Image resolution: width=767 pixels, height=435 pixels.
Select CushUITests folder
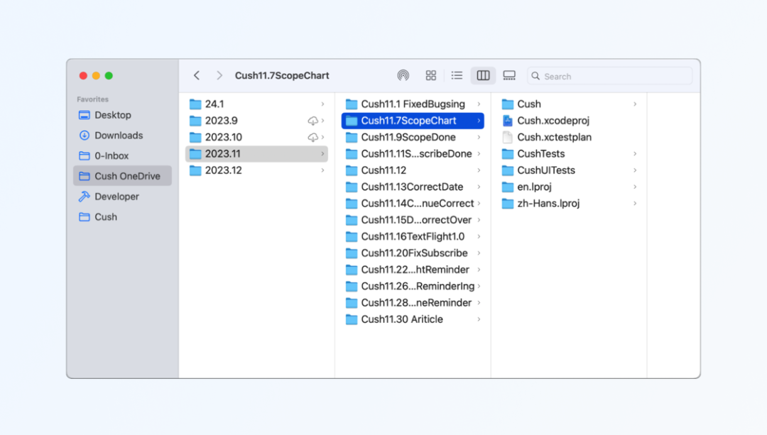[x=569, y=170]
